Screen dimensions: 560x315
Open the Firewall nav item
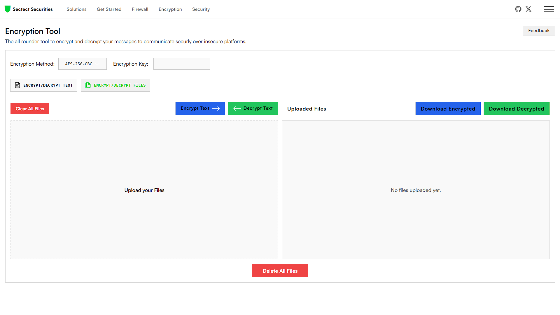tap(140, 9)
